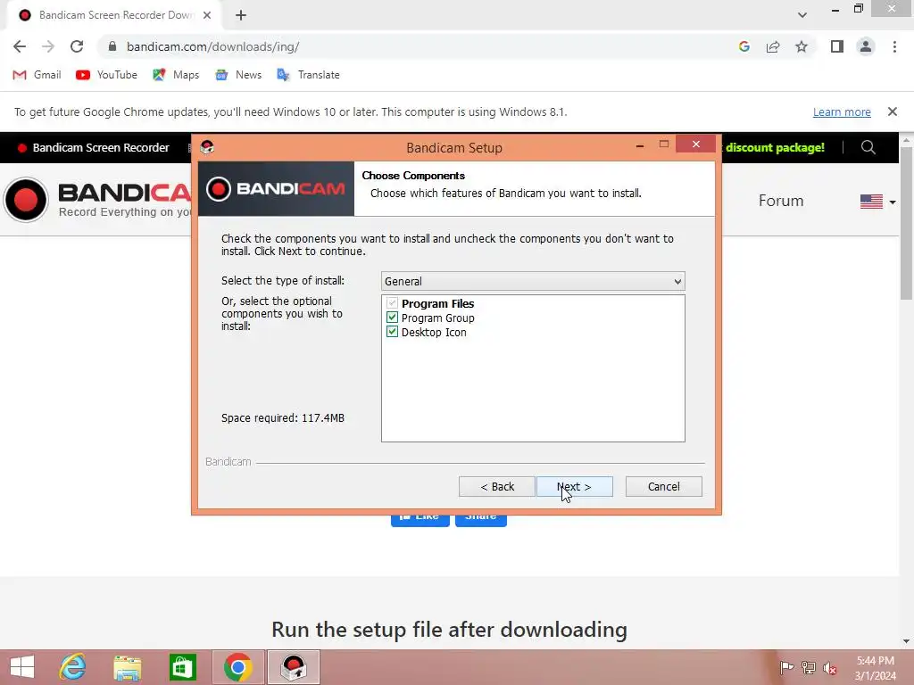Click the Bandicam installer taskbar icon

click(x=294, y=667)
